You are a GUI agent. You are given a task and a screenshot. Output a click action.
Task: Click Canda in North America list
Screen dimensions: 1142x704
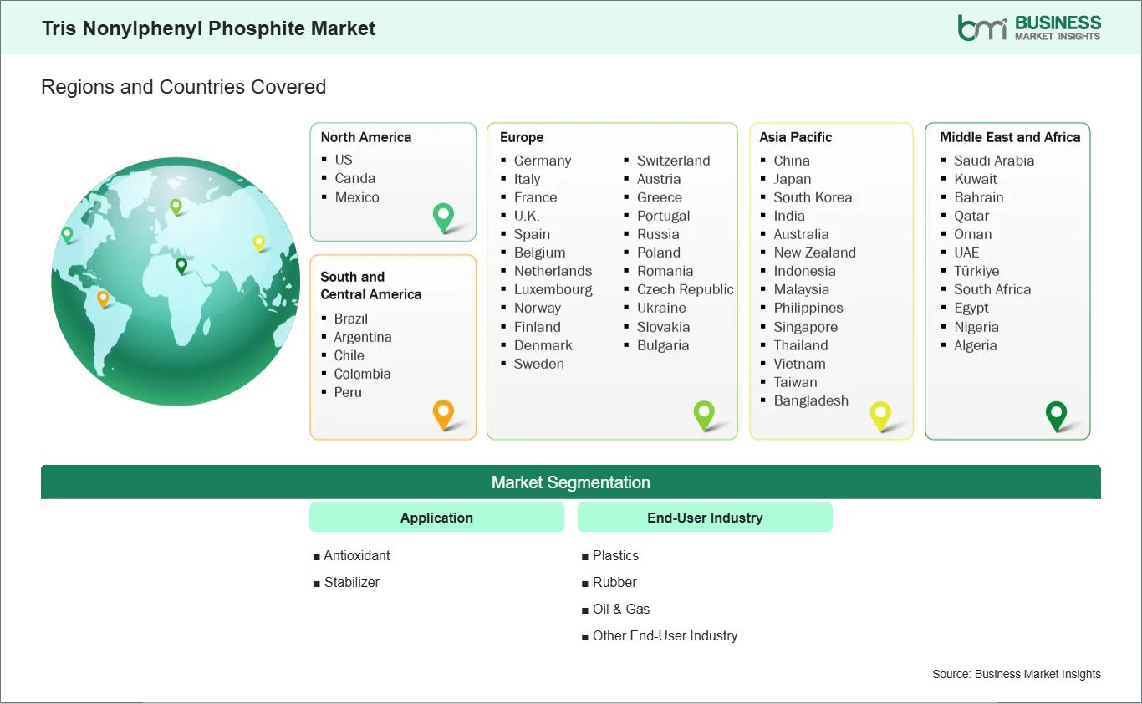[x=355, y=178]
